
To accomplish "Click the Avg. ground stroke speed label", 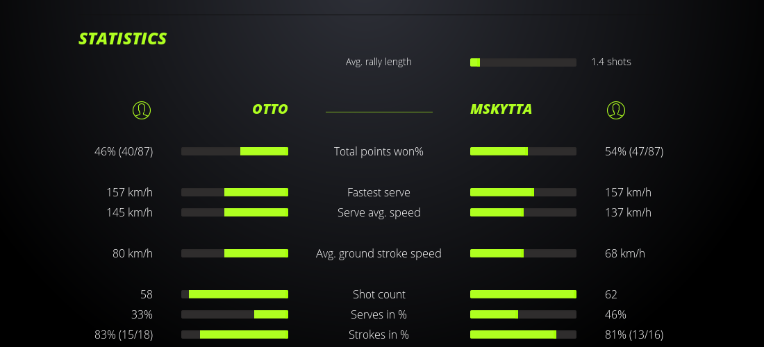I will click(x=379, y=253).
